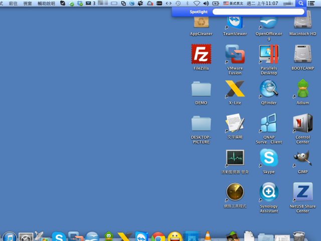Click the Skype desktop shortcut
Image resolution: width=321 pixels, height=241 pixels.
pos(269,157)
